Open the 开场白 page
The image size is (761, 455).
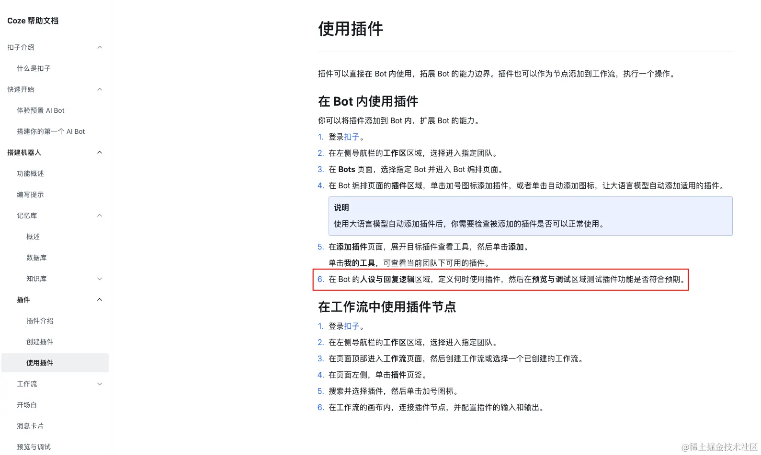click(x=27, y=405)
